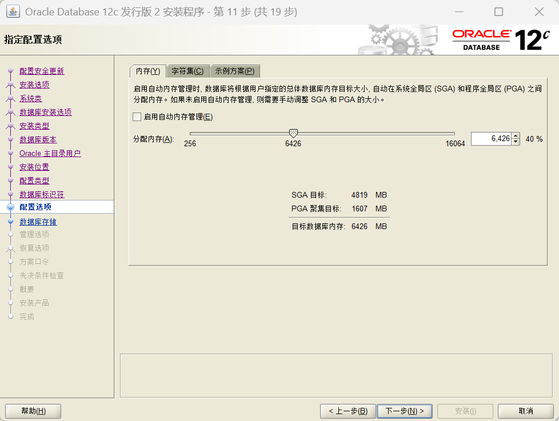Open the 示例方案(P) tab

[x=234, y=71]
